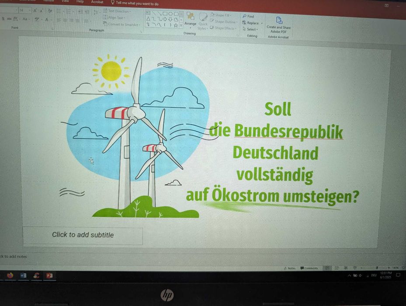Viewport: 406px width, 306px height.
Task: Toggle the Notes pane from status bar
Action: click(290, 268)
